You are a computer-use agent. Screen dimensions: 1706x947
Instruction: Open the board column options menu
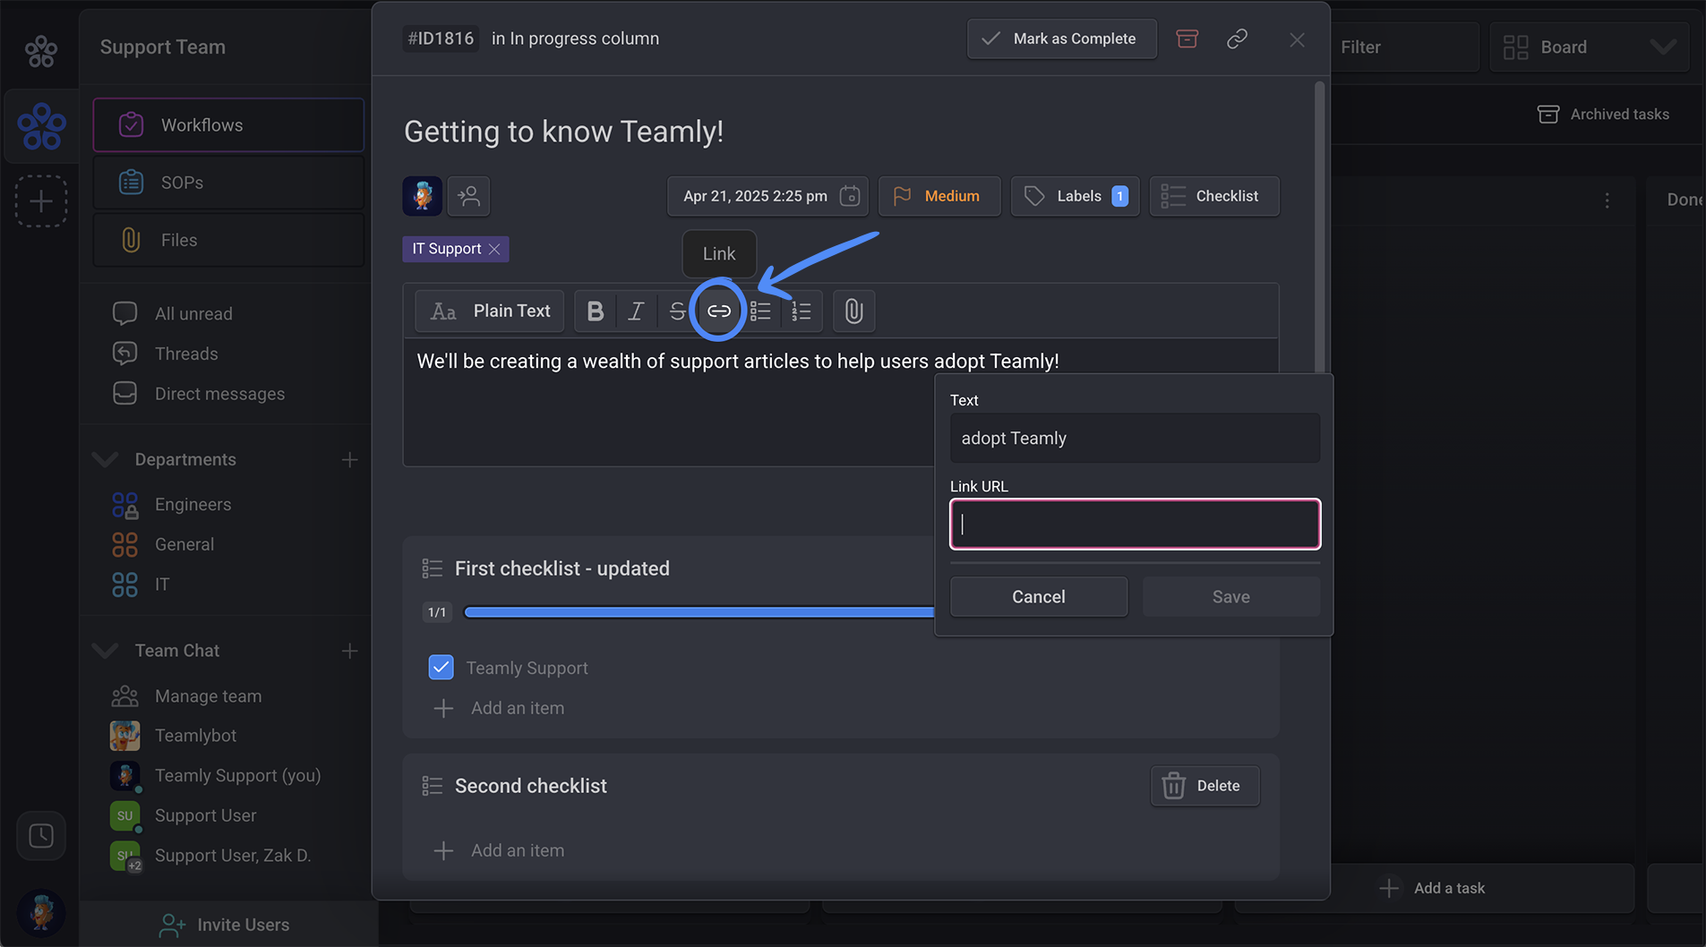(1607, 200)
